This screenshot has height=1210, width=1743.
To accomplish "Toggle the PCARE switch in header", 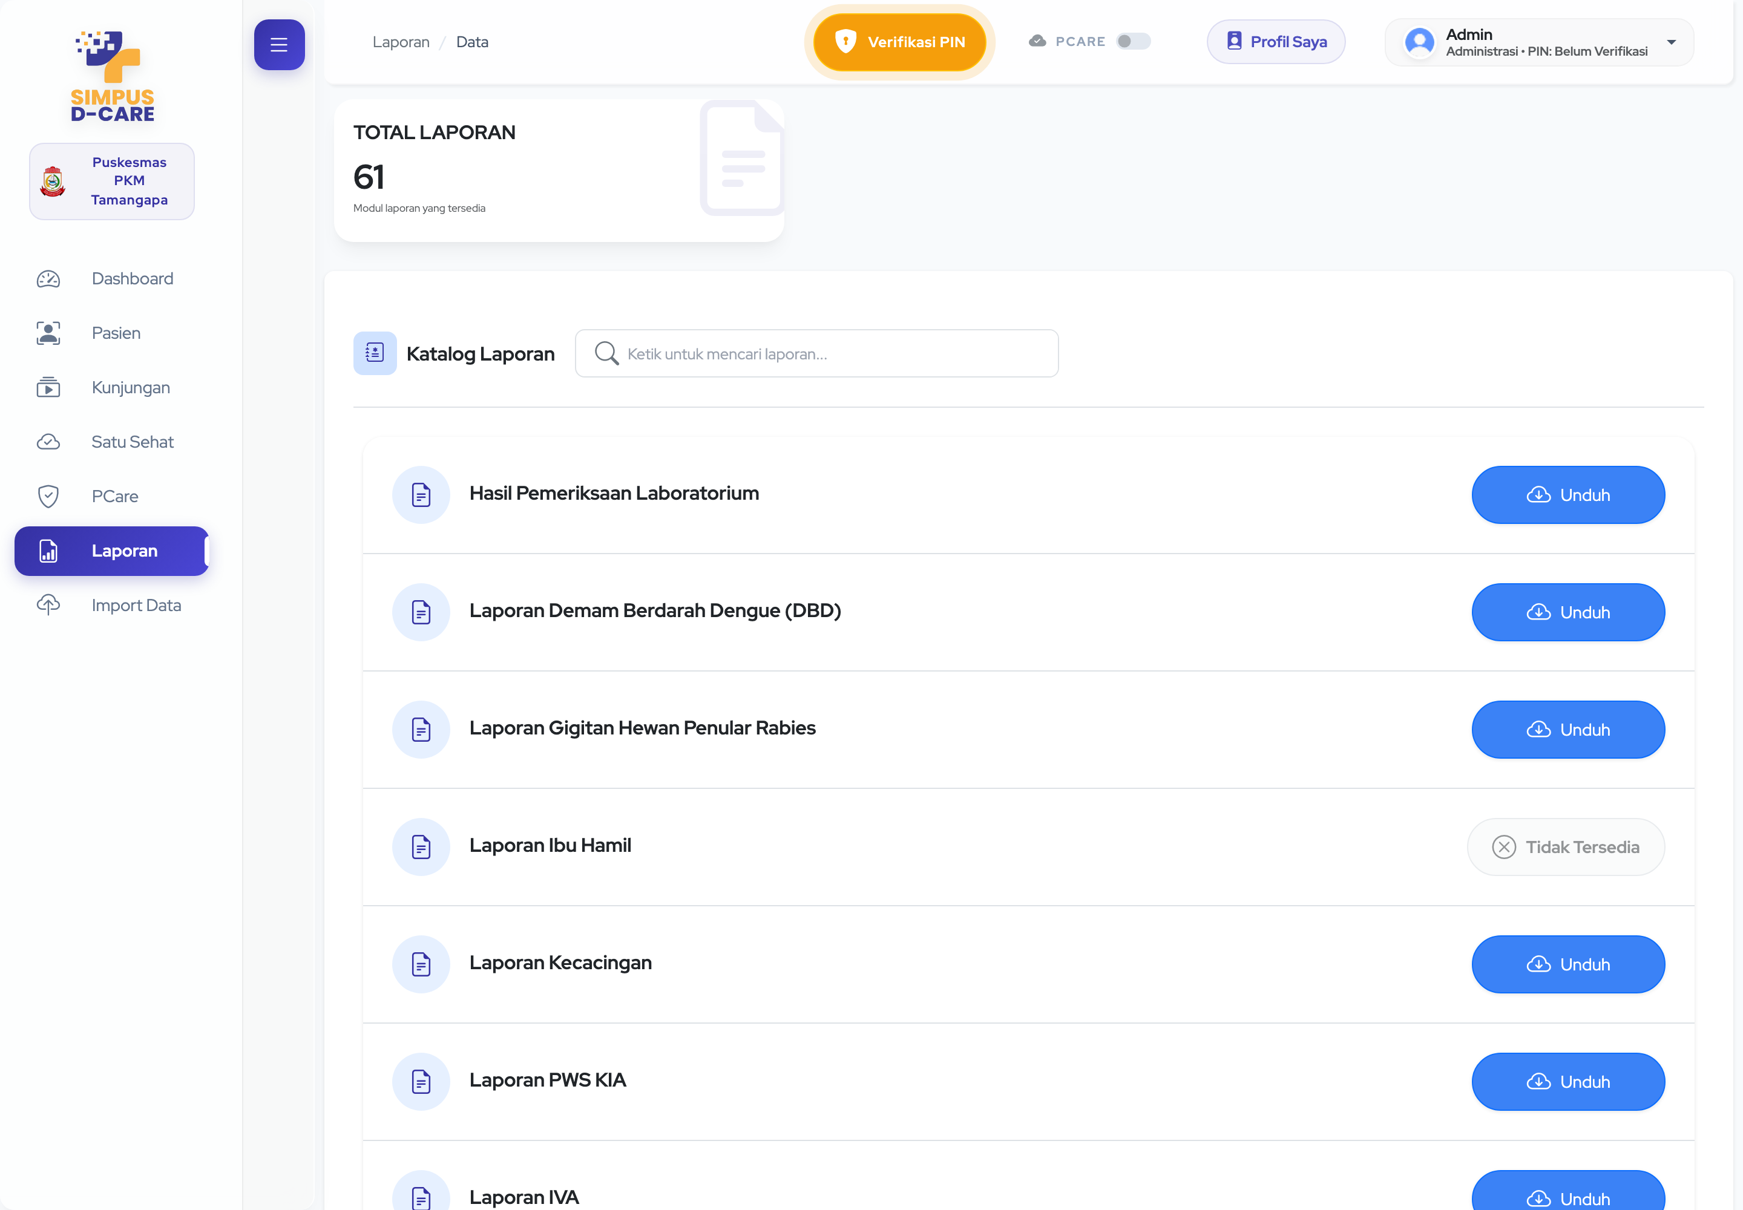I will [x=1134, y=42].
